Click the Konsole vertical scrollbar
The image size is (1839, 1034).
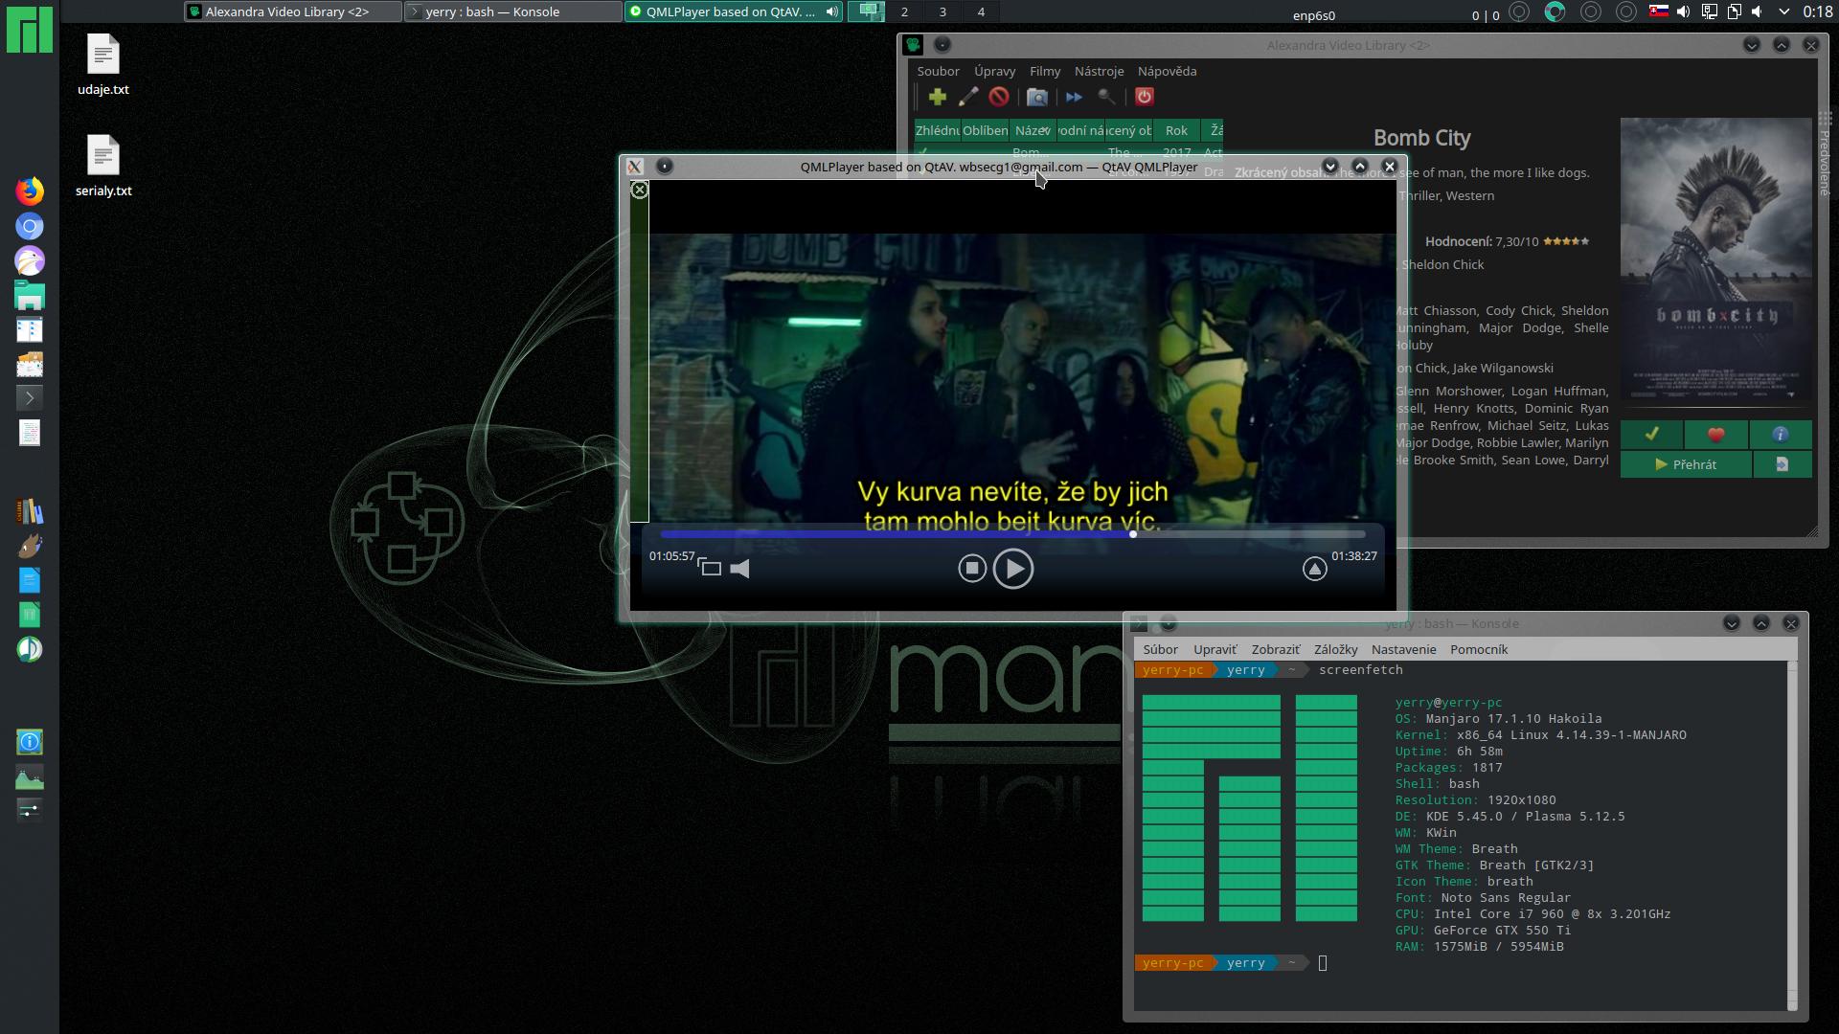click(x=1792, y=835)
